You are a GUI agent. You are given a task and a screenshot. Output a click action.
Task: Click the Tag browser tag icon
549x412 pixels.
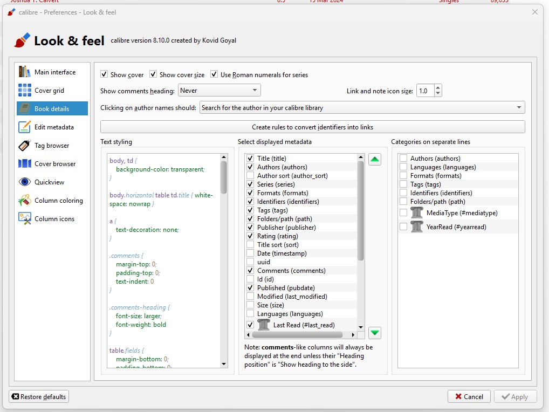pyautogui.click(x=24, y=145)
